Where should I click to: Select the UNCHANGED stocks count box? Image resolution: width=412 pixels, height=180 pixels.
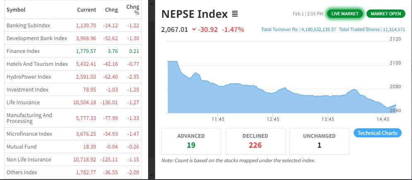[x=319, y=141]
